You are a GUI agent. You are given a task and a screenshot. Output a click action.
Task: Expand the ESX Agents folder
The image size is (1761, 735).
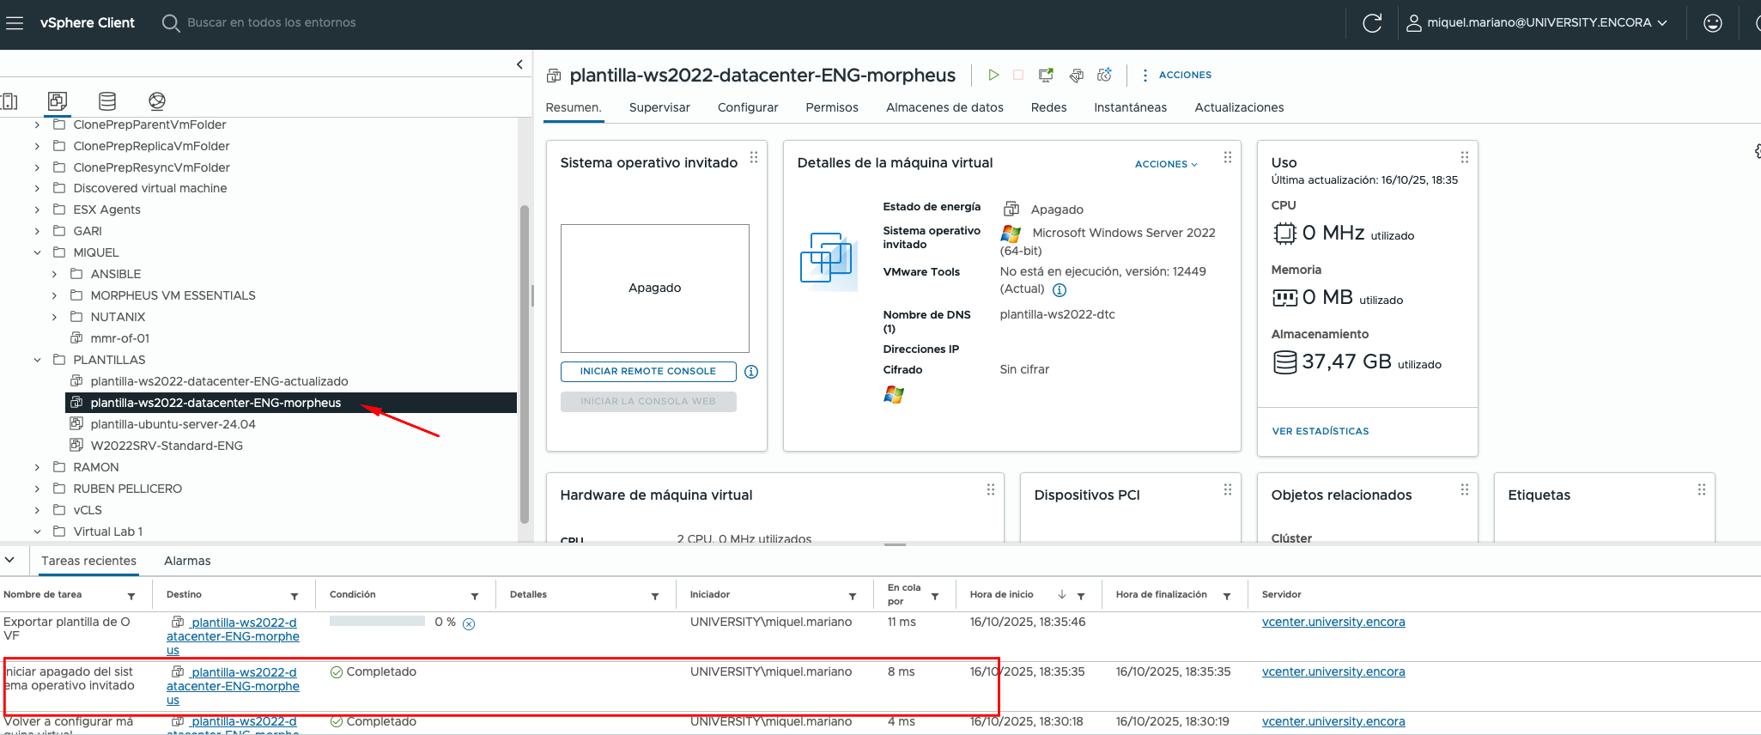pos(37,210)
